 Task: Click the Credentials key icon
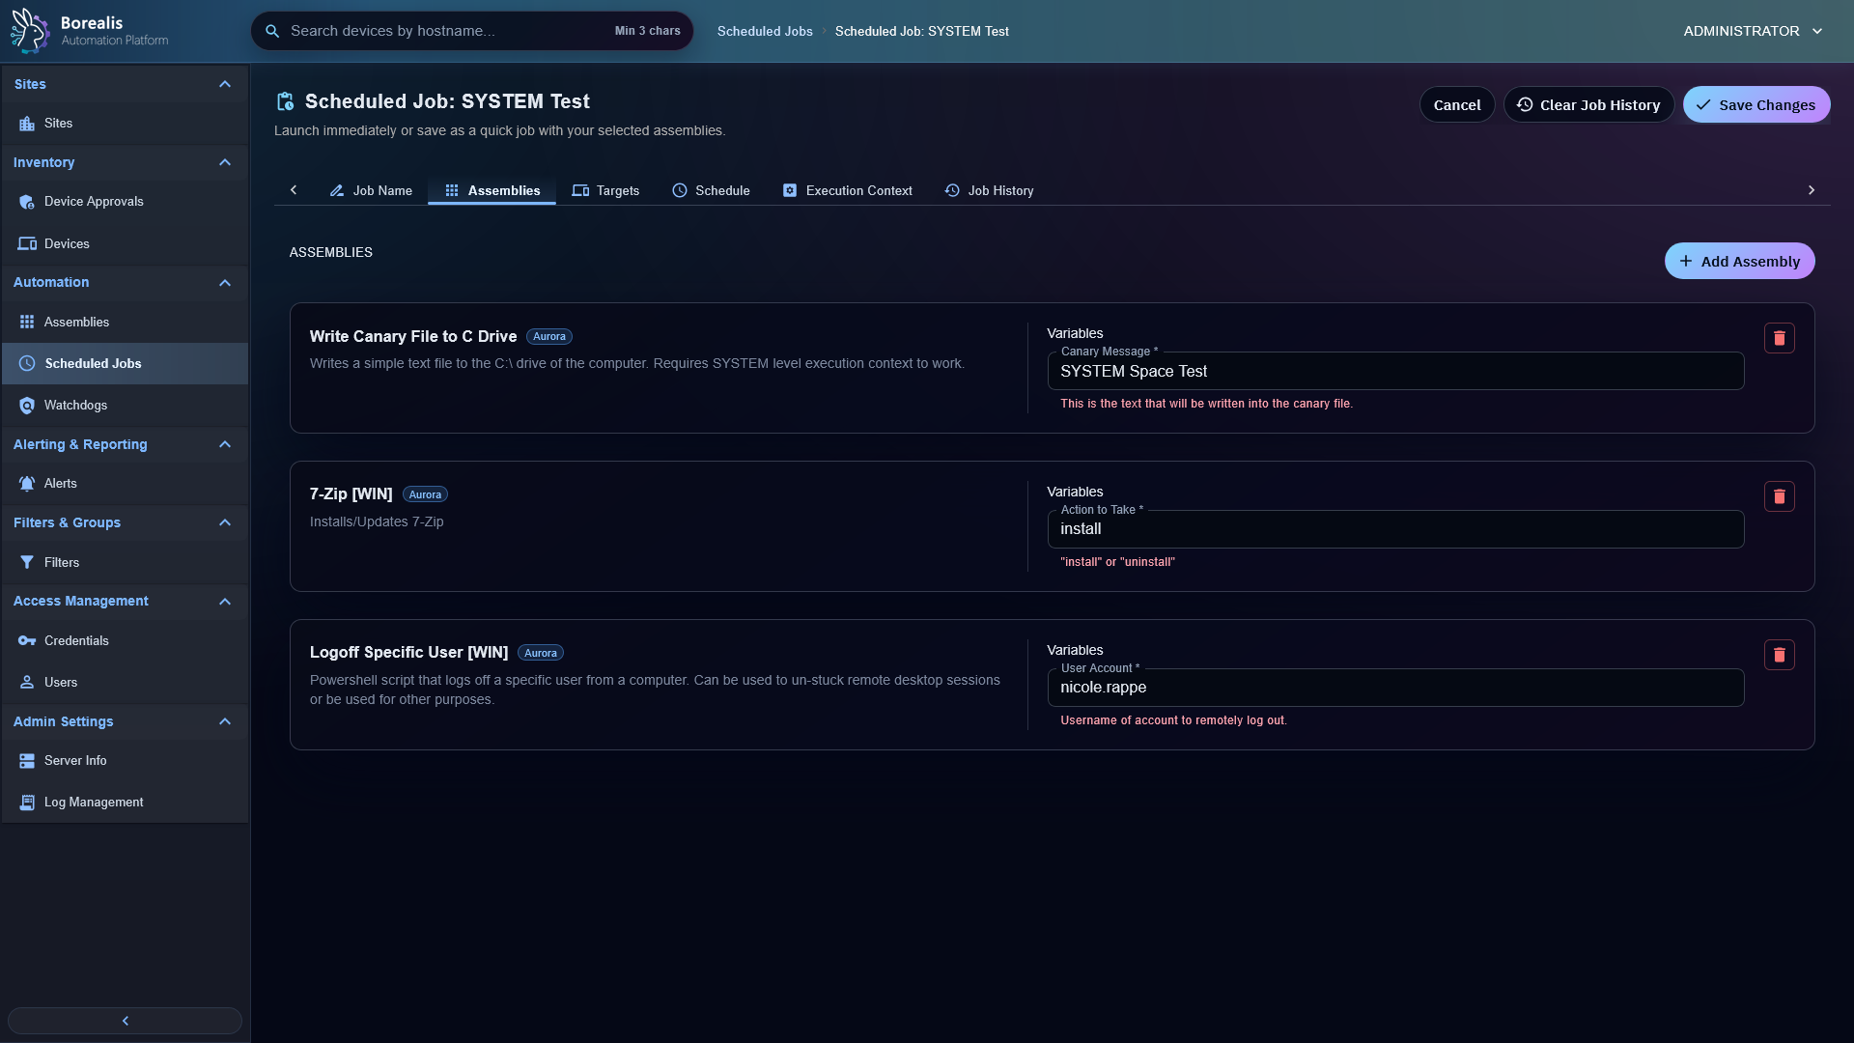(27, 641)
